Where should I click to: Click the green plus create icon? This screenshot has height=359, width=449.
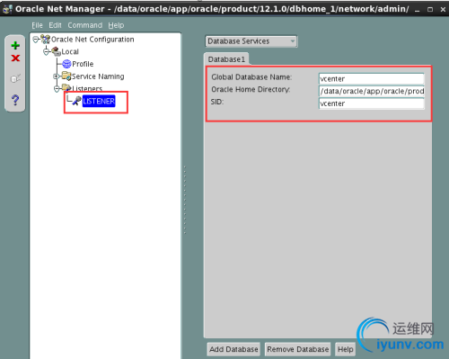click(15, 45)
